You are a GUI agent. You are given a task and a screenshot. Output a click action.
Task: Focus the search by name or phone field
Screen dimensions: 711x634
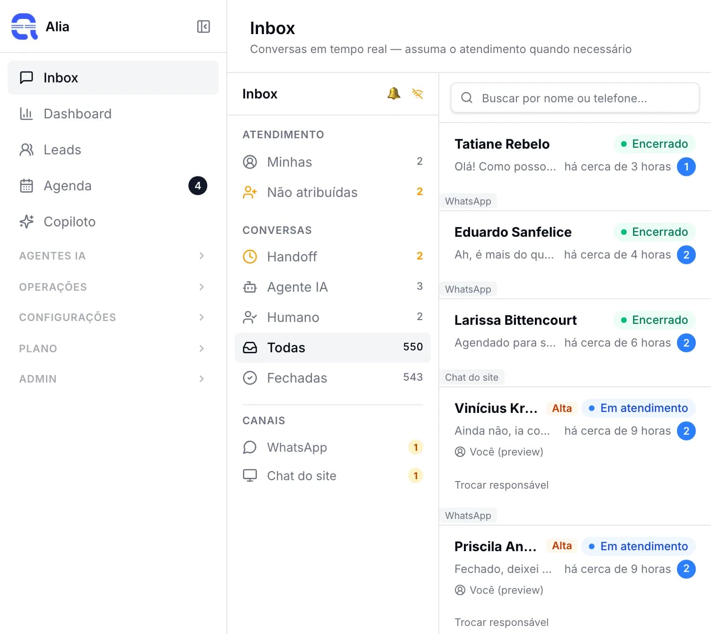[x=575, y=98]
